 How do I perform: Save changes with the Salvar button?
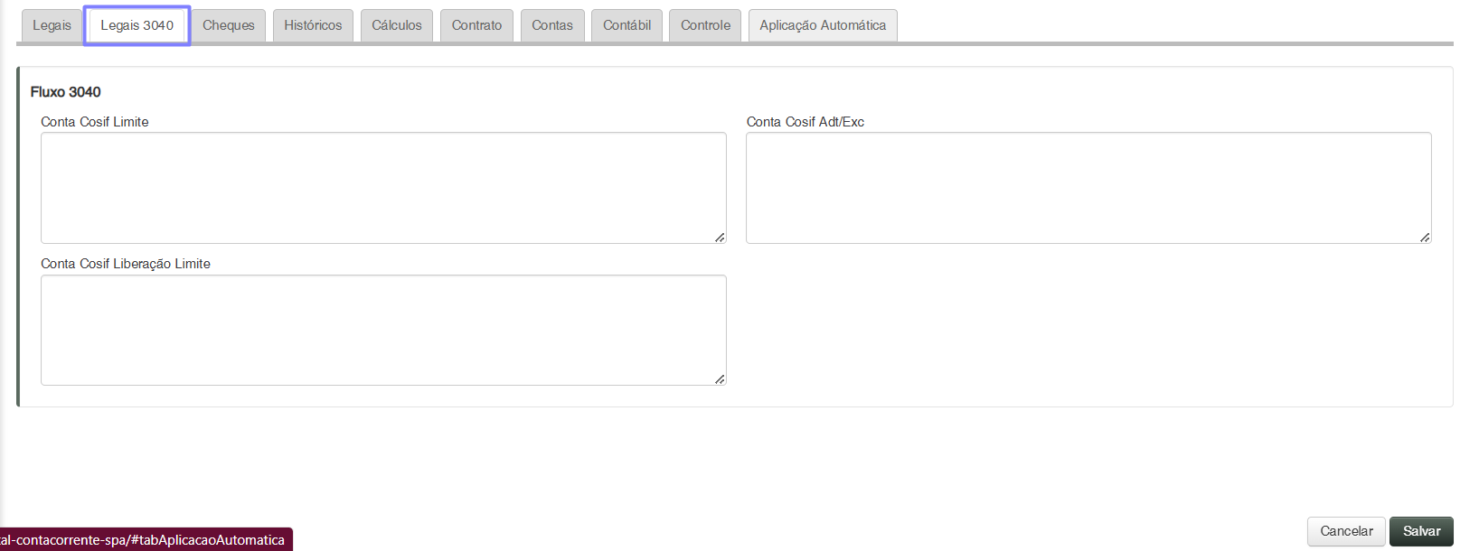(1421, 531)
